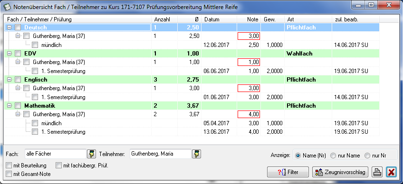Check the 'mündlich' exam under Deutsch

point(35,45)
